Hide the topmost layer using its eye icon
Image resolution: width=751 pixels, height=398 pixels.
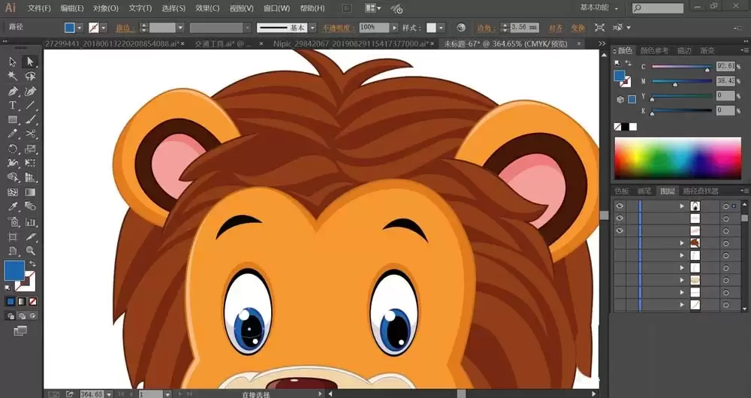pyautogui.click(x=620, y=206)
